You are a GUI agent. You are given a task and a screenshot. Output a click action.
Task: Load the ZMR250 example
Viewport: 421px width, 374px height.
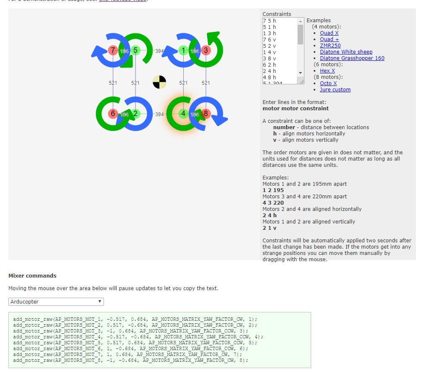point(330,46)
